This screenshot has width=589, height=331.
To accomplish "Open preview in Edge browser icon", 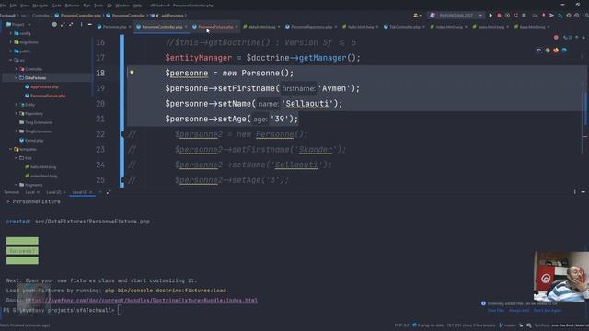I will click(564, 51).
